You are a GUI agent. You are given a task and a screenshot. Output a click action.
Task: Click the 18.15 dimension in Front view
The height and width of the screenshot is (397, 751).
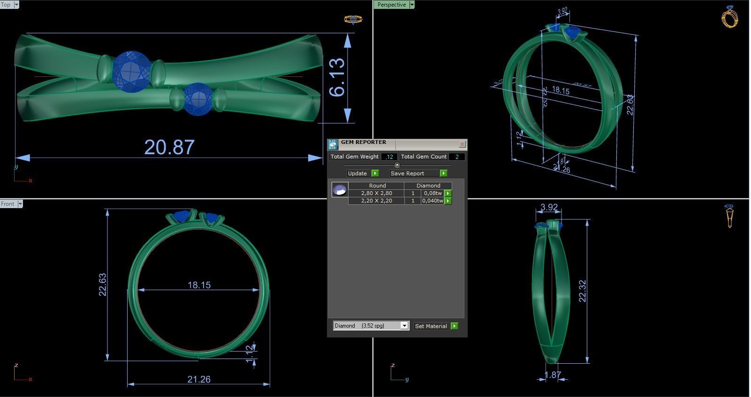coord(199,285)
